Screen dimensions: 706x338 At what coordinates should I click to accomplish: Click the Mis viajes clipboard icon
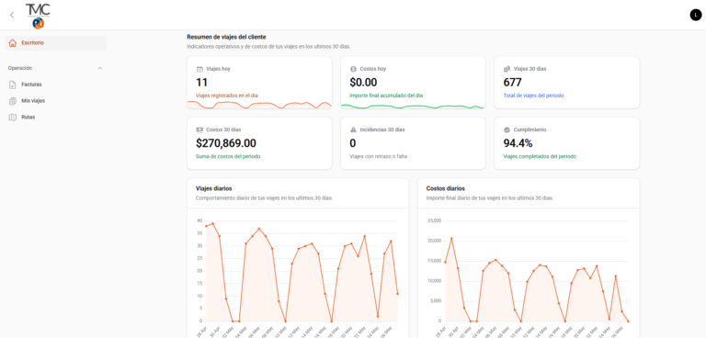point(13,101)
